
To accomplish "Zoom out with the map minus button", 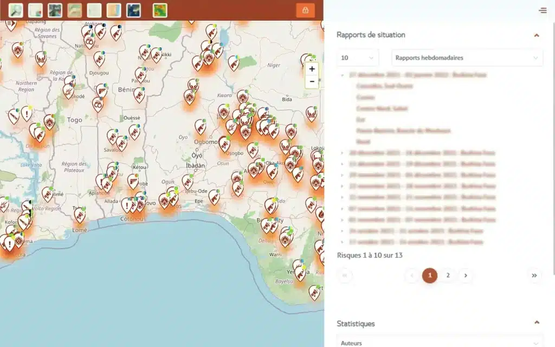I will (312, 81).
